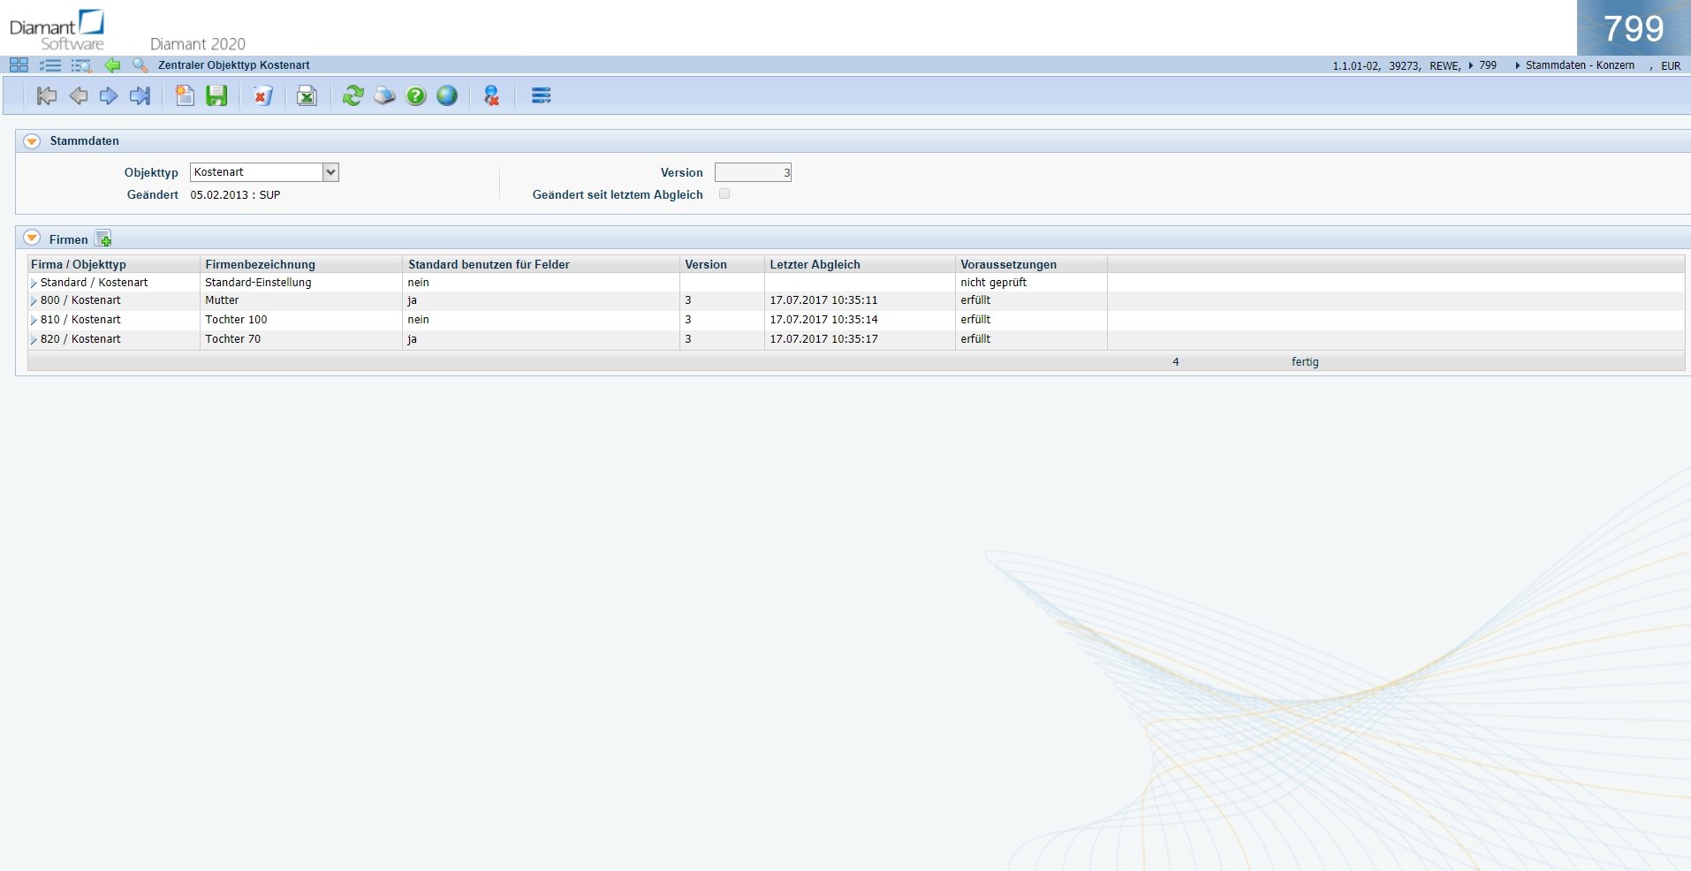Click the large 799 badge
The width and height of the screenshot is (1691, 871).
click(x=1634, y=28)
